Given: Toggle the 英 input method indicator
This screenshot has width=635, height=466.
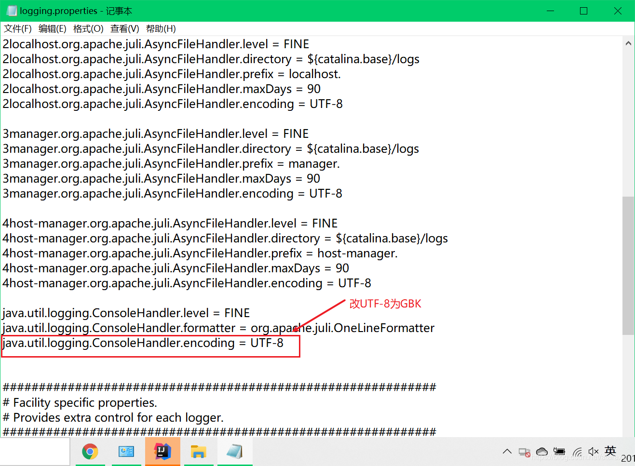Looking at the screenshot, I should pyautogui.click(x=610, y=451).
